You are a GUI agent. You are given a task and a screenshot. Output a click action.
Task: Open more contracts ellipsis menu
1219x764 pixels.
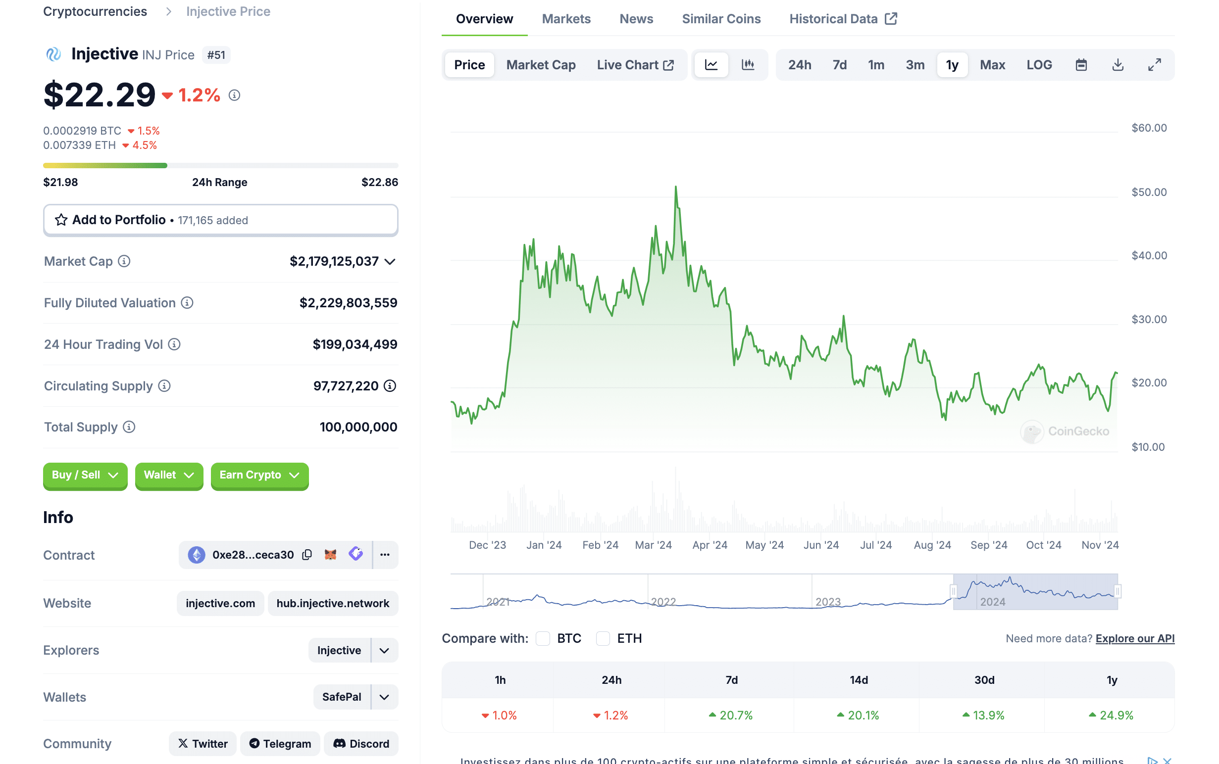coord(385,555)
